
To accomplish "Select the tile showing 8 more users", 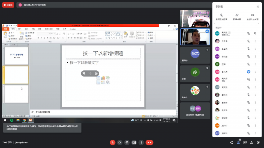I will pos(195,111).
